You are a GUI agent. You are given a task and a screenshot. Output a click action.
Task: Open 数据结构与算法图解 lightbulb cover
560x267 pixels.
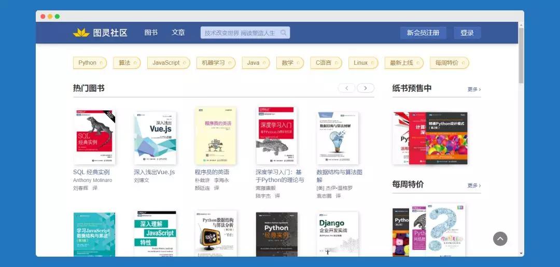pos(338,138)
